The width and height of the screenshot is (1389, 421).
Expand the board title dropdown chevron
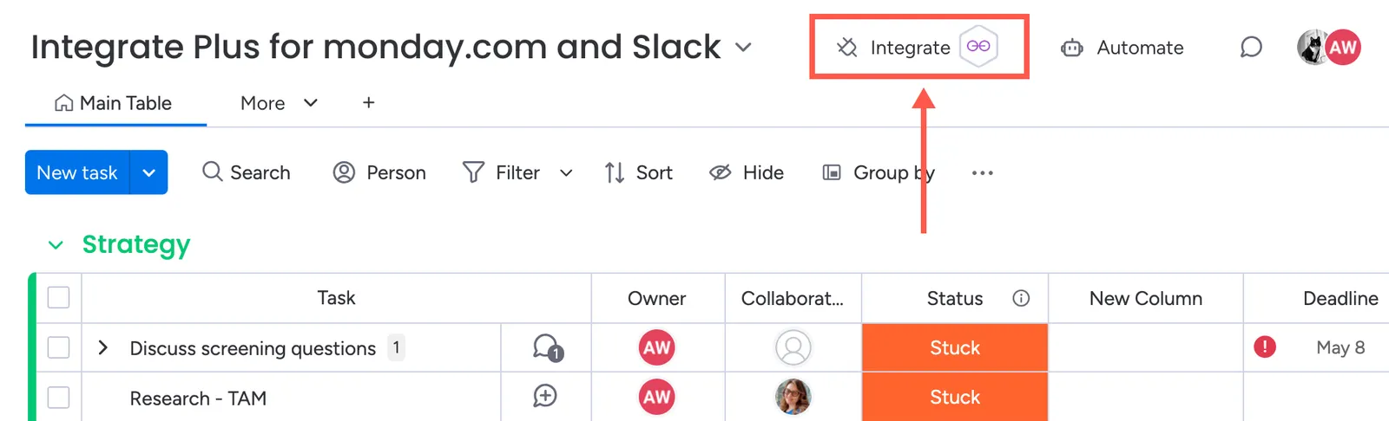click(x=743, y=47)
